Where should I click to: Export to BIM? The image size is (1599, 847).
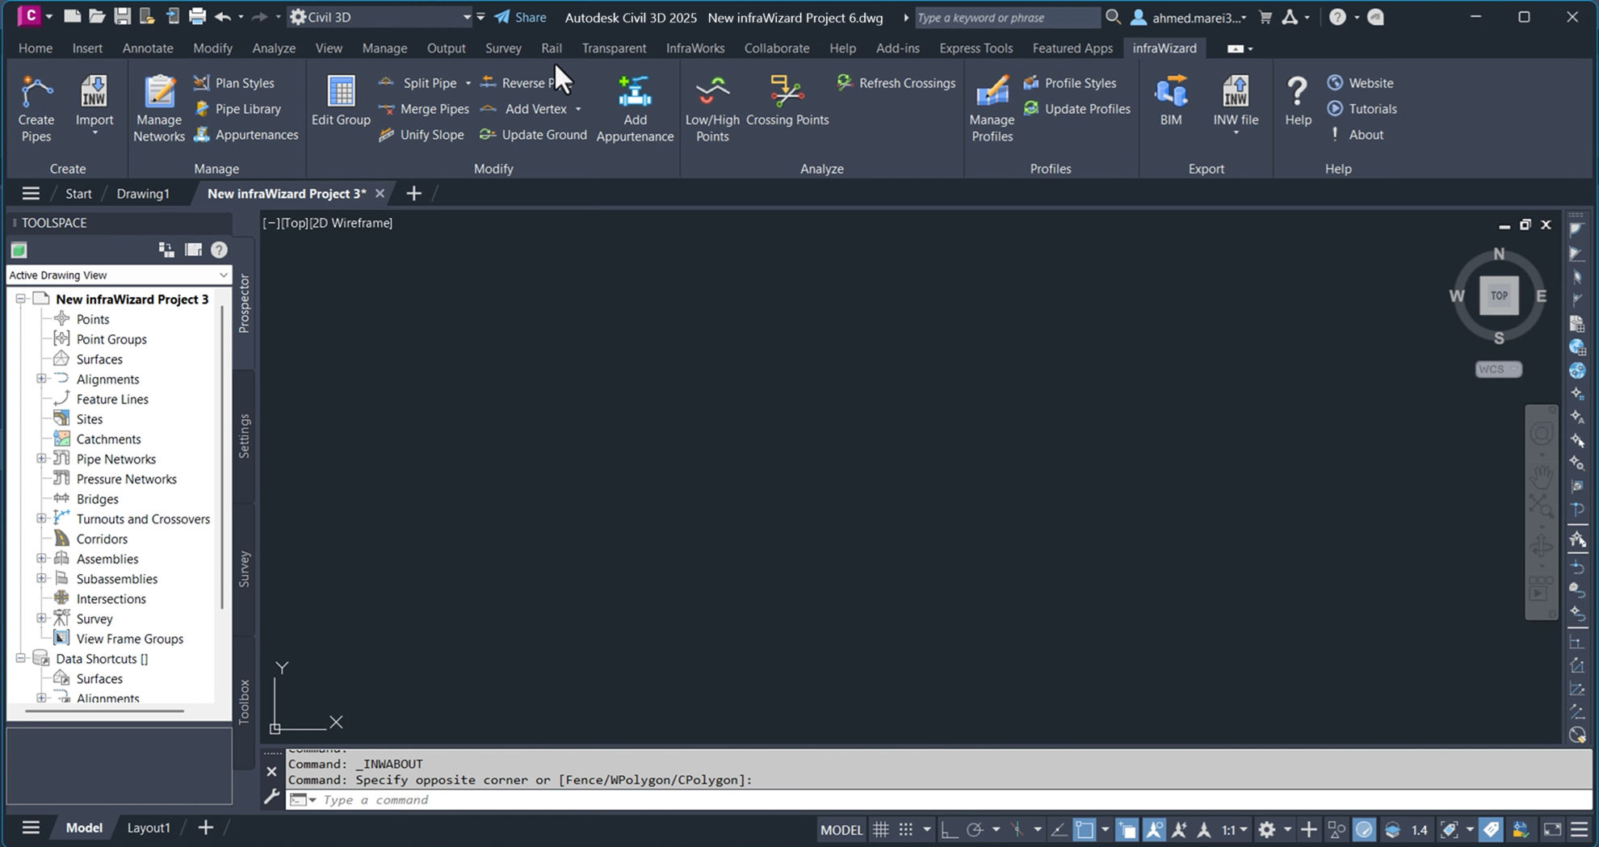(1171, 101)
